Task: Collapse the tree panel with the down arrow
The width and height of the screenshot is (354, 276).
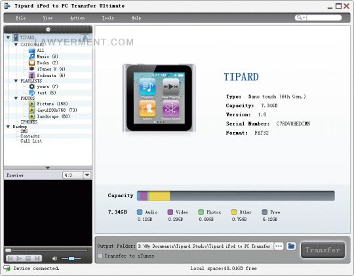Action: [48, 168]
